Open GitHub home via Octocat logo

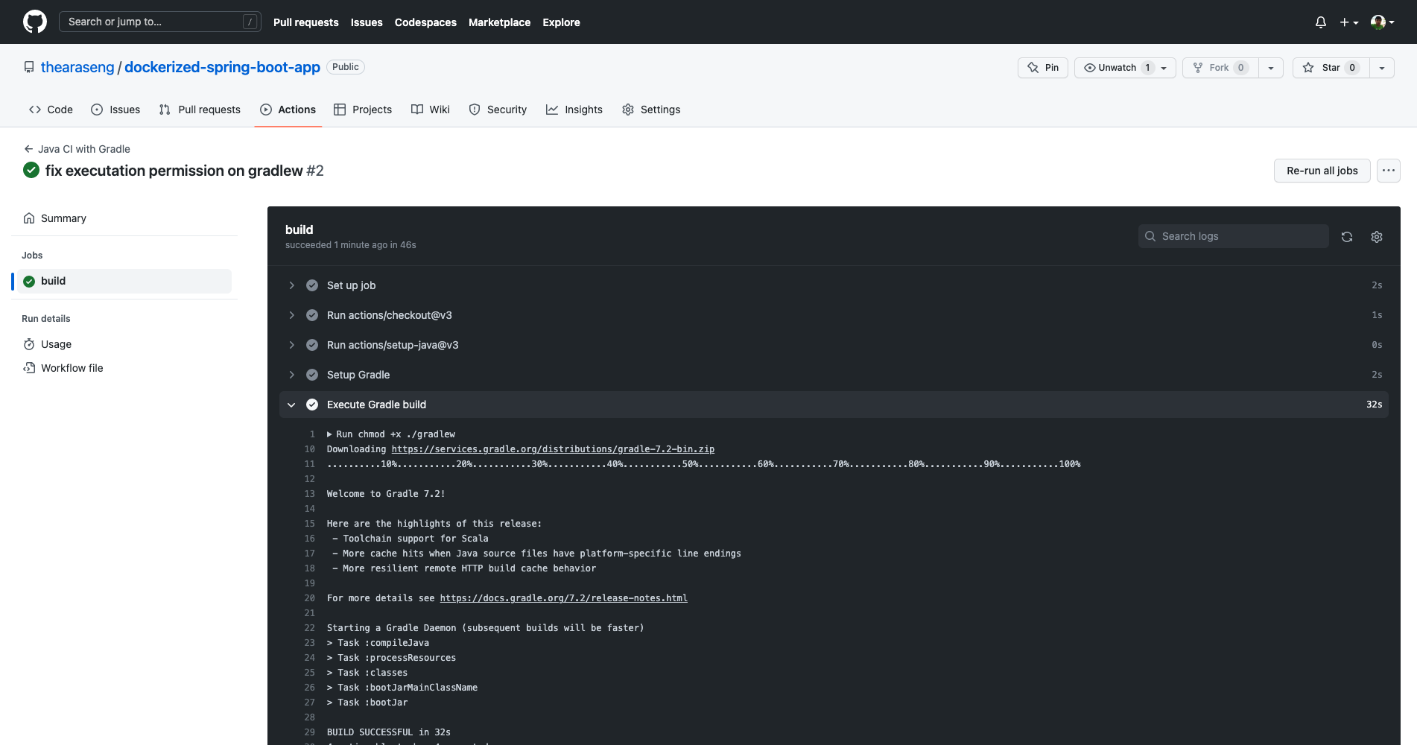pos(35,22)
